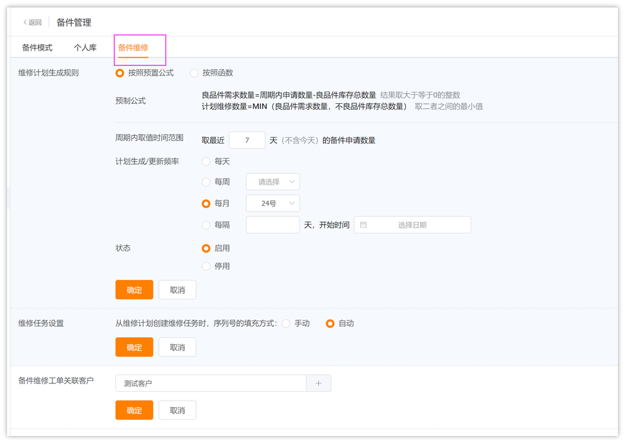This screenshot has width=625, height=443.
Task: Select the 每隔 interval option
Action: tap(216, 225)
